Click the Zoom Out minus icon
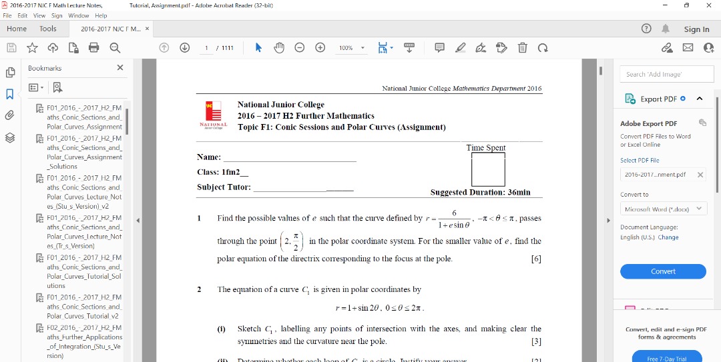The image size is (721, 362). click(x=300, y=48)
